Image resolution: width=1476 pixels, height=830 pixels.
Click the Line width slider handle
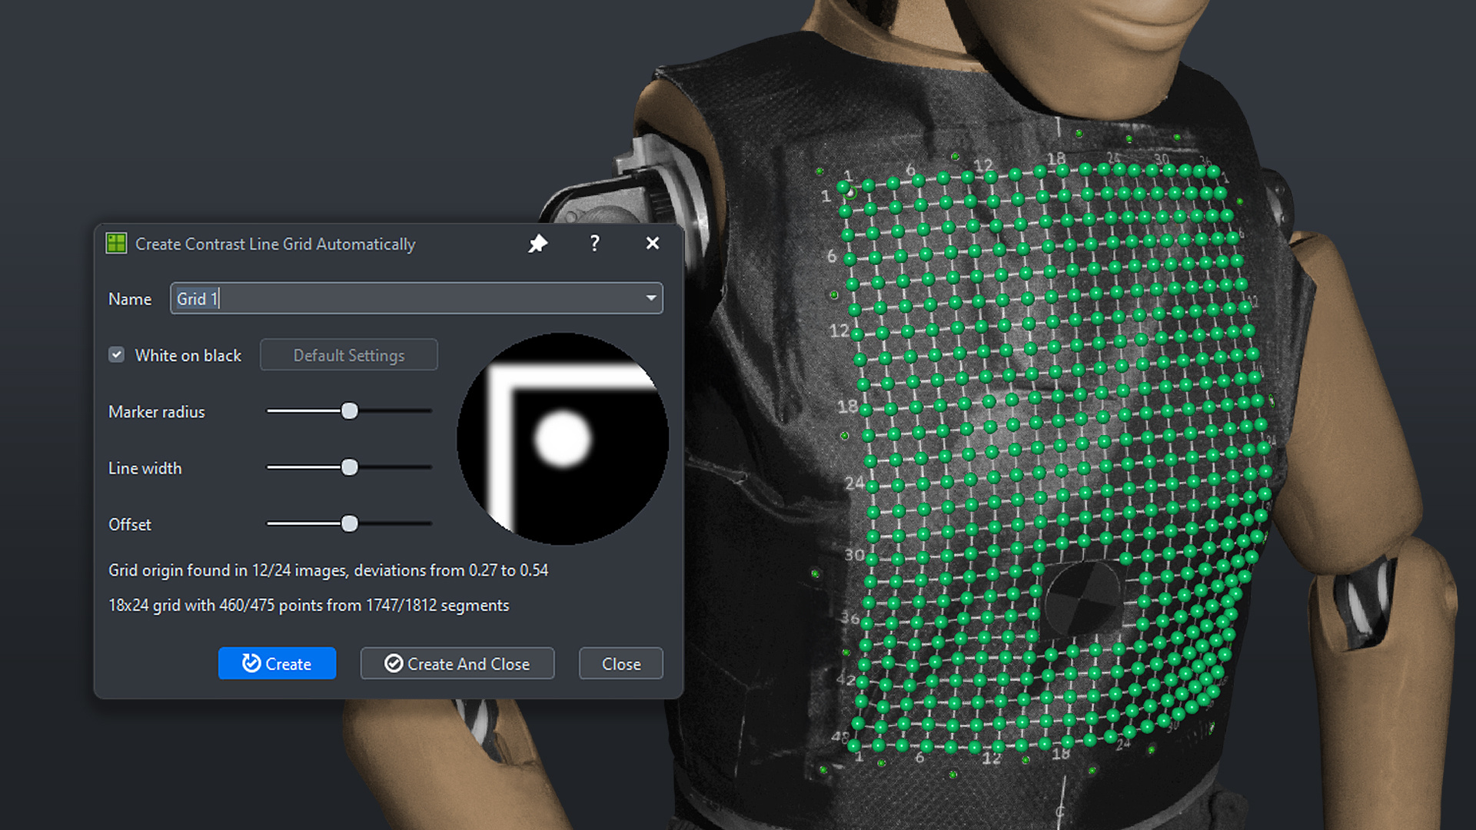[x=349, y=467]
